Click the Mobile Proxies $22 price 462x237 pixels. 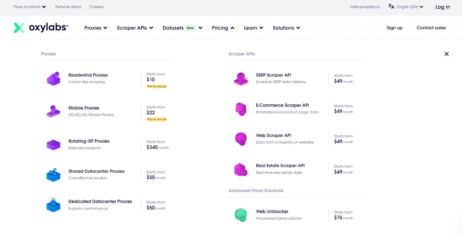(151, 113)
